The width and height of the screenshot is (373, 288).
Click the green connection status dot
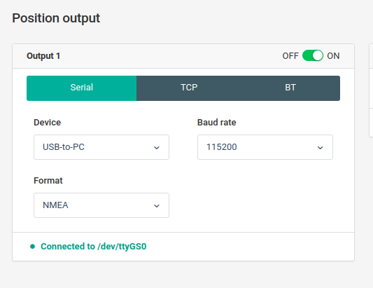[x=33, y=247]
